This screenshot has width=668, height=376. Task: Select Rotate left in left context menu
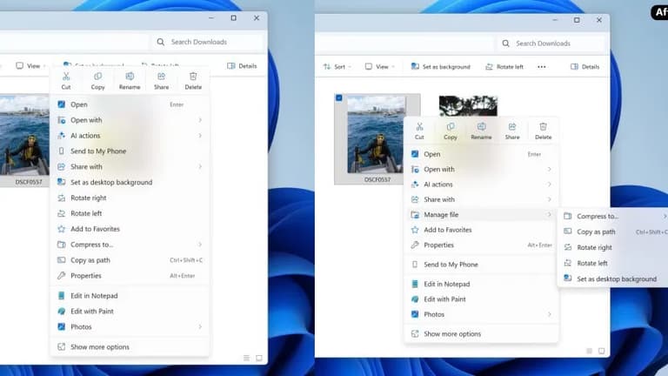coord(130,213)
